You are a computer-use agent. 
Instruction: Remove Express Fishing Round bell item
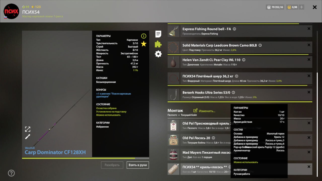[x=309, y=29]
